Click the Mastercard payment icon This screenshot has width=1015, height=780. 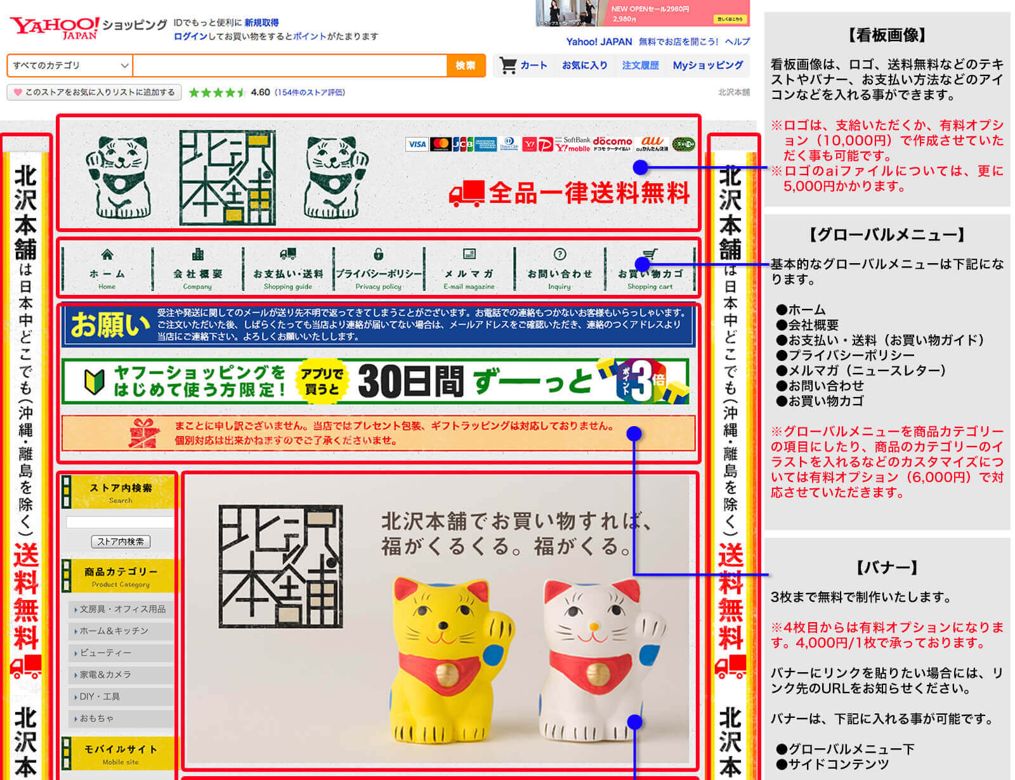click(x=440, y=145)
